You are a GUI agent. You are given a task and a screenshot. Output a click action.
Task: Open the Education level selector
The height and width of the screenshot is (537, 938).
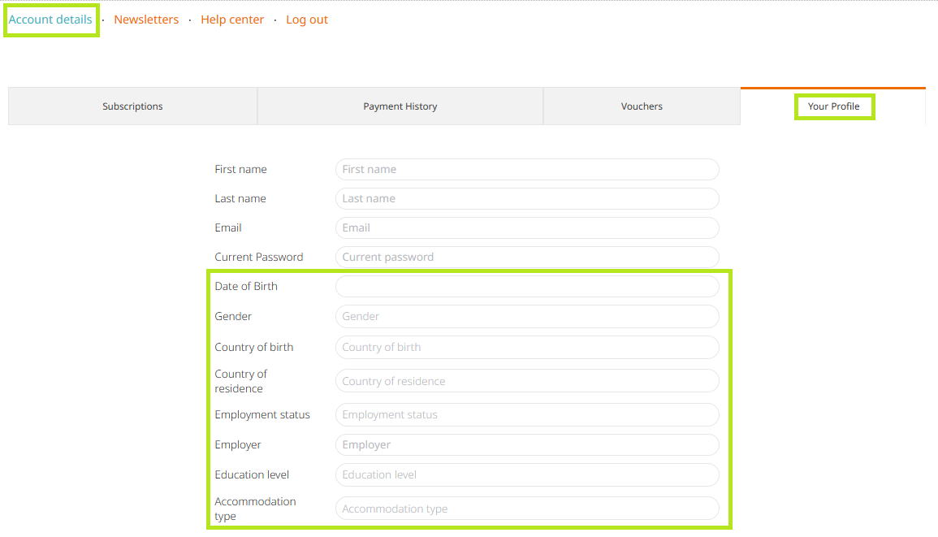[527, 474]
